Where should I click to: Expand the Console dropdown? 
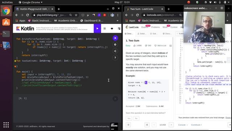[183, 125]
